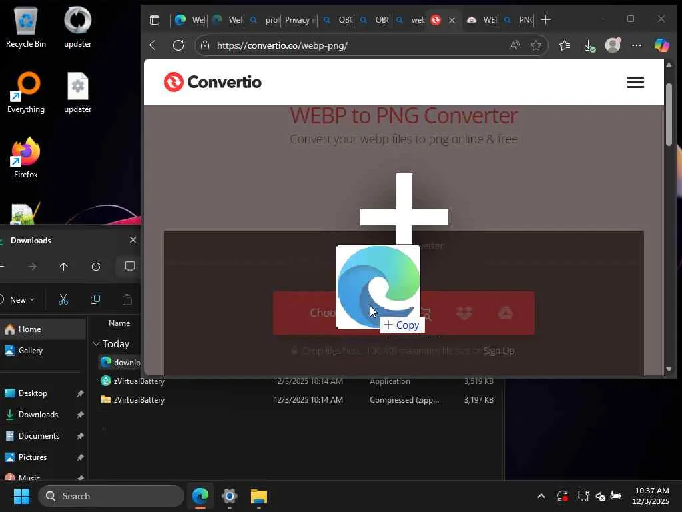Click the Read aloud icon in address bar
Viewport: 682px width, 512px height.
coord(515,45)
